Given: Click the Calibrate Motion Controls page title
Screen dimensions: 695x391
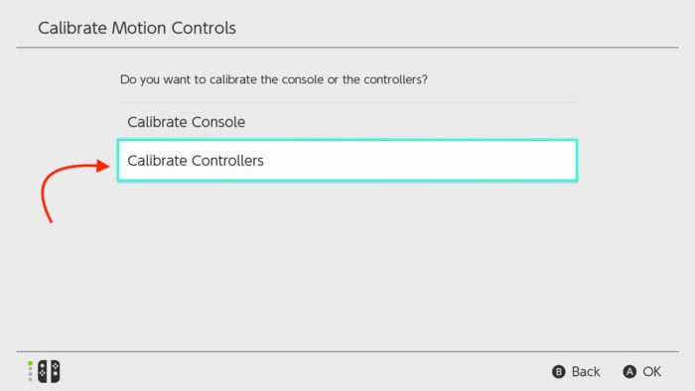Looking at the screenshot, I should point(137,28).
